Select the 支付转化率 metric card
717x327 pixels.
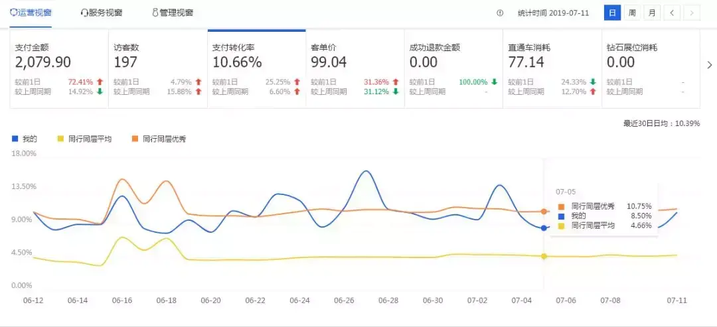point(256,69)
